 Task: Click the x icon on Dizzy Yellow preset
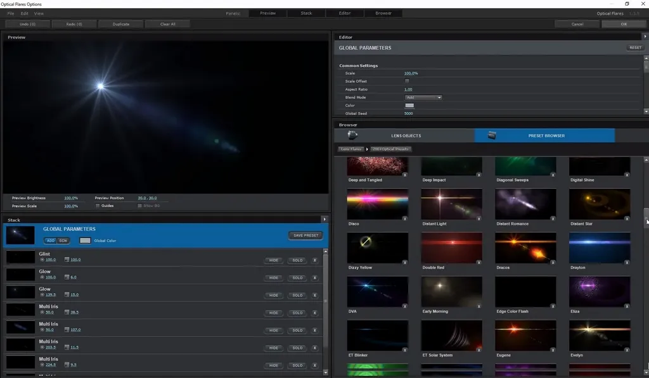click(x=405, y=262)
